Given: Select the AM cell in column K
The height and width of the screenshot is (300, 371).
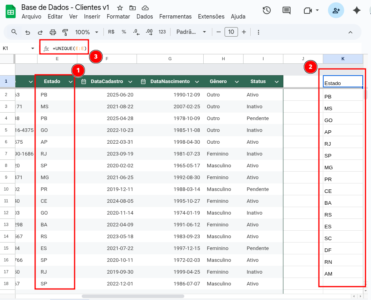Looking at the screenshot, I should tap(343, 272).
